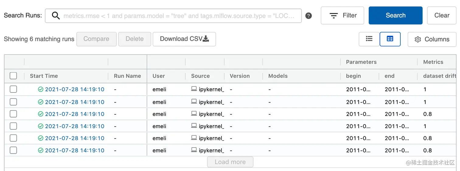Toggle the select-all runs checkbox
The height and width of the screenshot is (171, 460).
(x=13, y=76)
